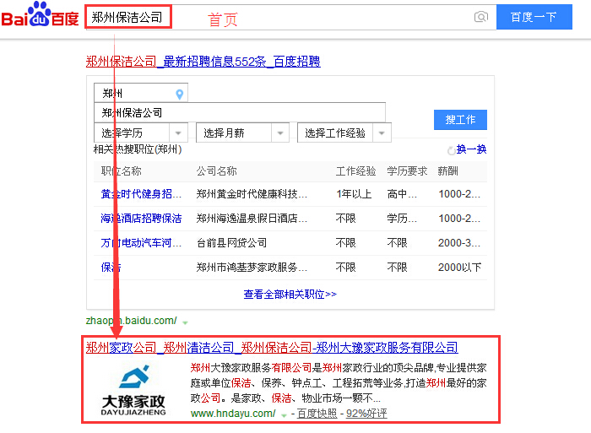
Task: Click the 薪酬 column header
Action: click(x=447, y=171)
